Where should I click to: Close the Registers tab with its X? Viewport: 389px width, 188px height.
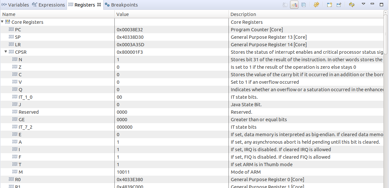point(99,5)
